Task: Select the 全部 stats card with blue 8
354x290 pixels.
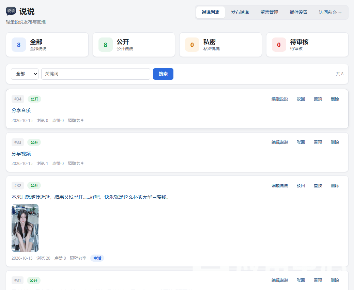Action: tap(47, 45)
